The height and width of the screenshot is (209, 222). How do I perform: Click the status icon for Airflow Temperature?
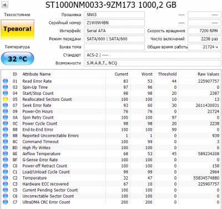[6, 154]
